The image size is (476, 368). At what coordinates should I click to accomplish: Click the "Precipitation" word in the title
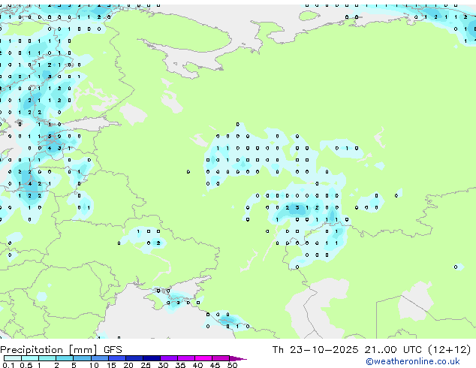pyautogui.click(x=32, y=350)
